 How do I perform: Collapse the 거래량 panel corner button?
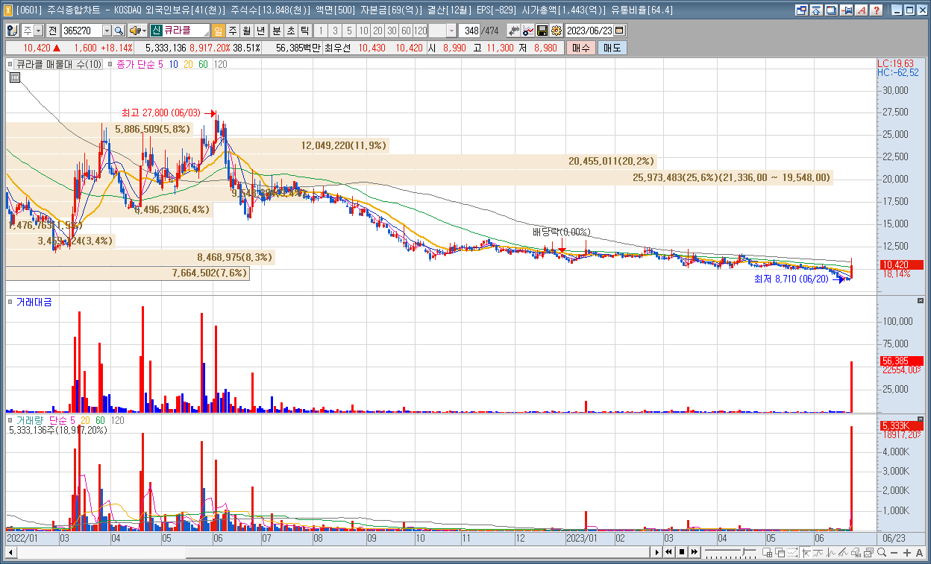tap(921, 419)
